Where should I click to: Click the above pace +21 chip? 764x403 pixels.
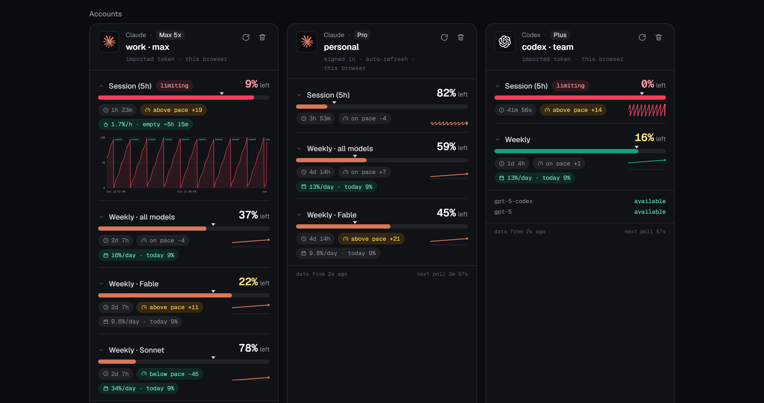tap(371, 239)
